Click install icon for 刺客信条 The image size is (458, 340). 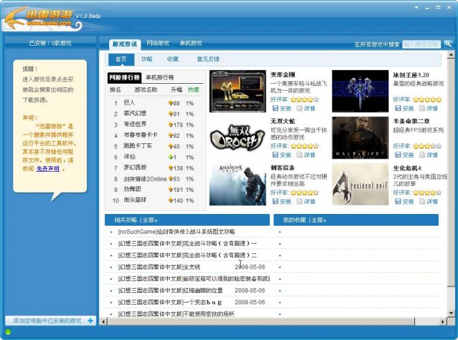275,202
